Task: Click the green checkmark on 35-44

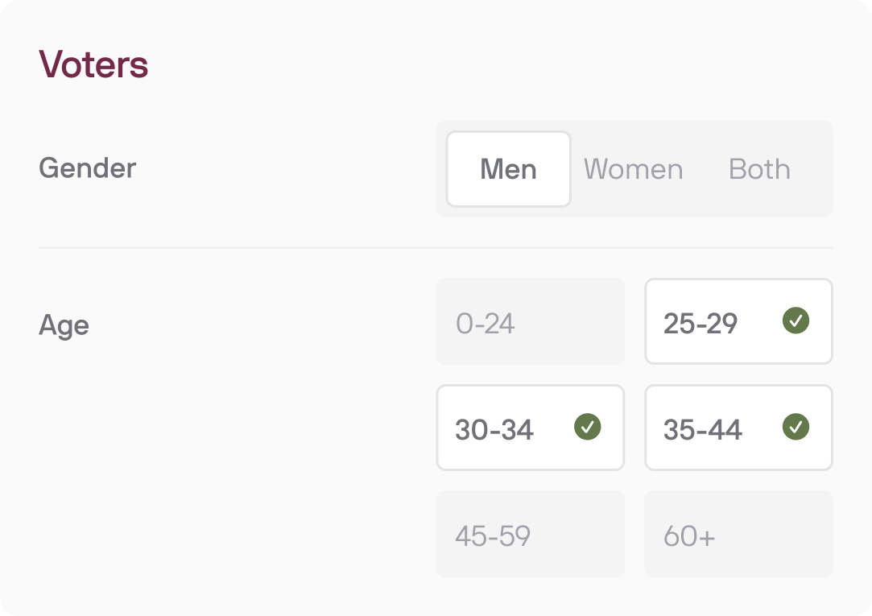Action: coord(795,428)
